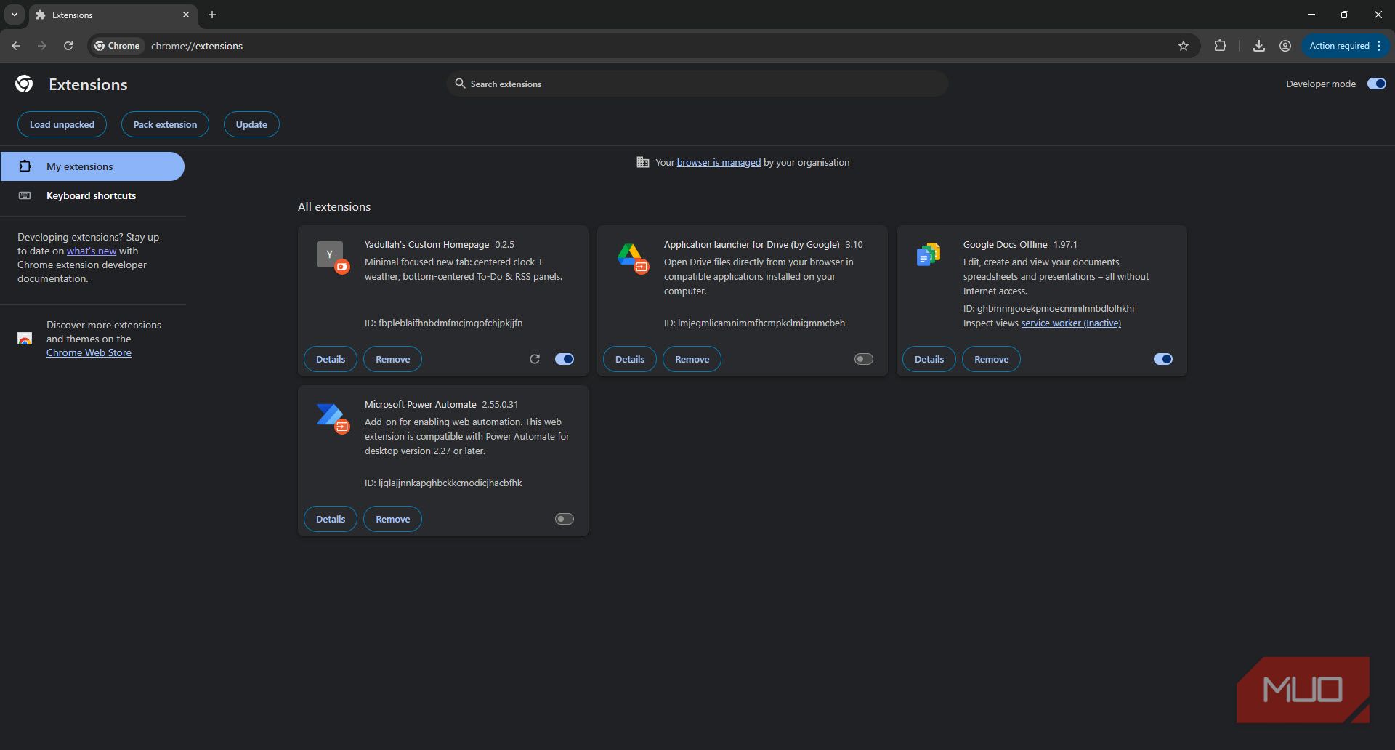Open the Chrome Web Store link
Viewport: 1395px width, 750px height.
pyautogui.click(x=89, y=352)
